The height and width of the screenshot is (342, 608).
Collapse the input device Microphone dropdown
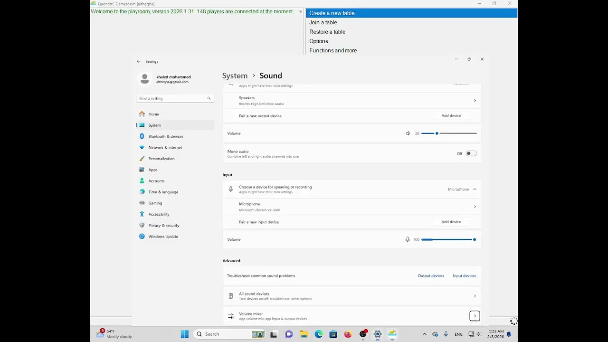point(475,190)
